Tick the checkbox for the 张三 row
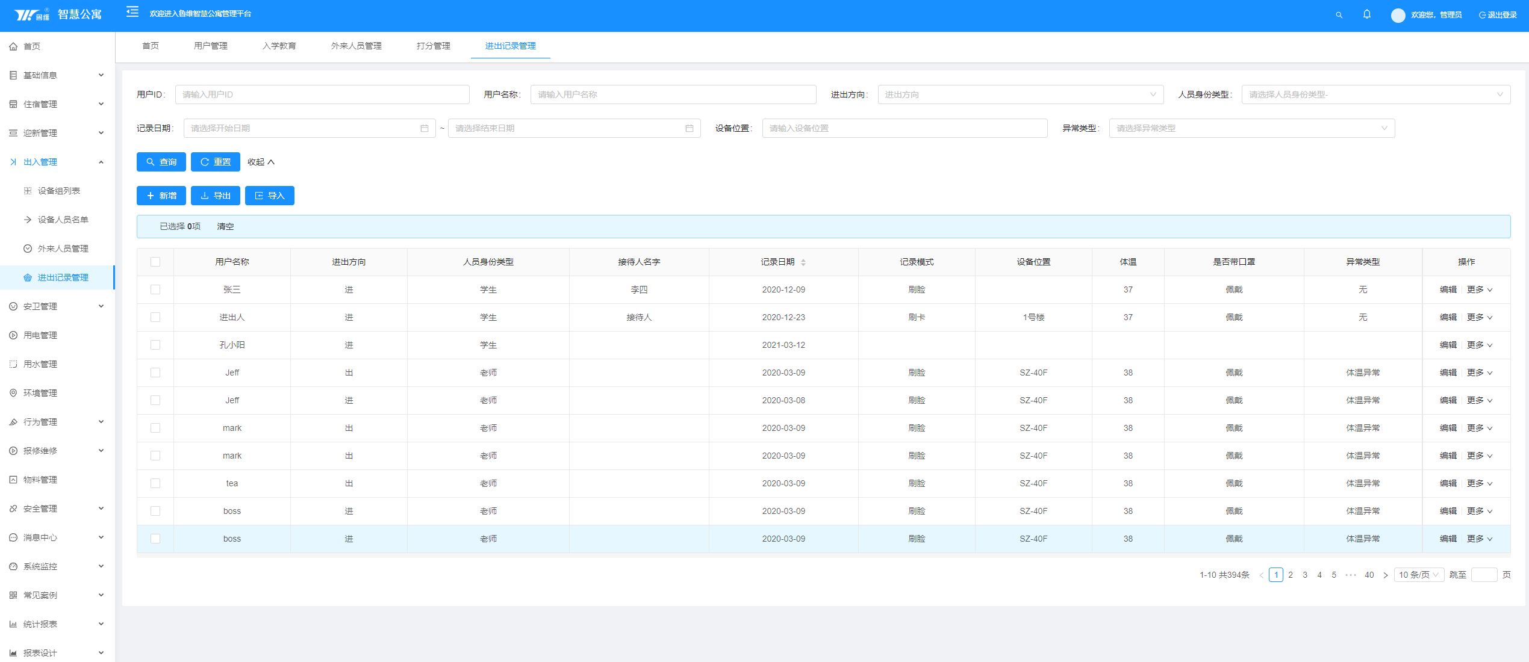Screen dimensions: 1529x662 [x=155, y=289]
